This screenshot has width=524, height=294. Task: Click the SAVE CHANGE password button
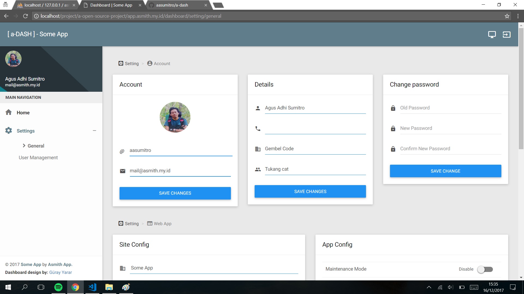click(445, 171)
